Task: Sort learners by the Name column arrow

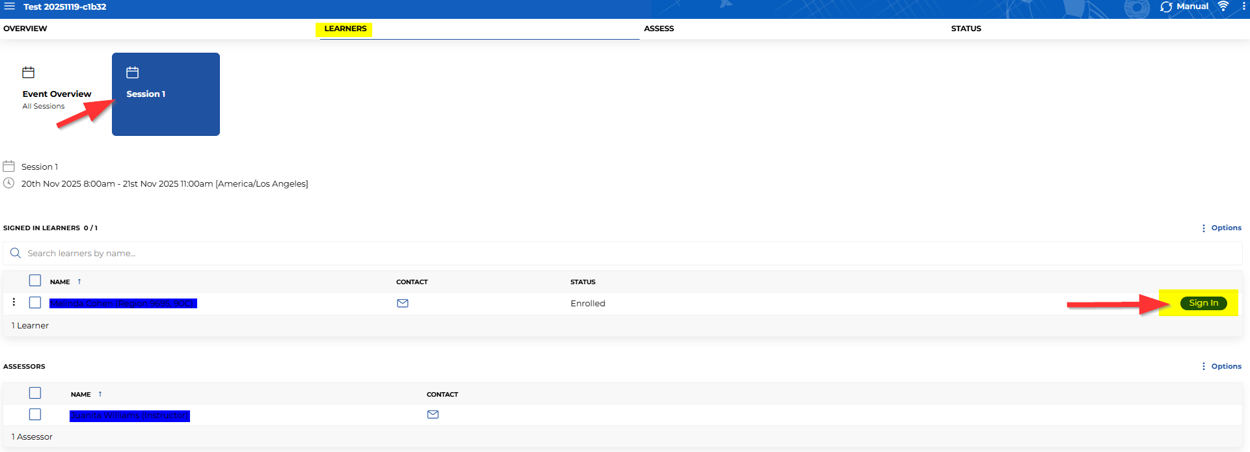Action: (79, 282)
